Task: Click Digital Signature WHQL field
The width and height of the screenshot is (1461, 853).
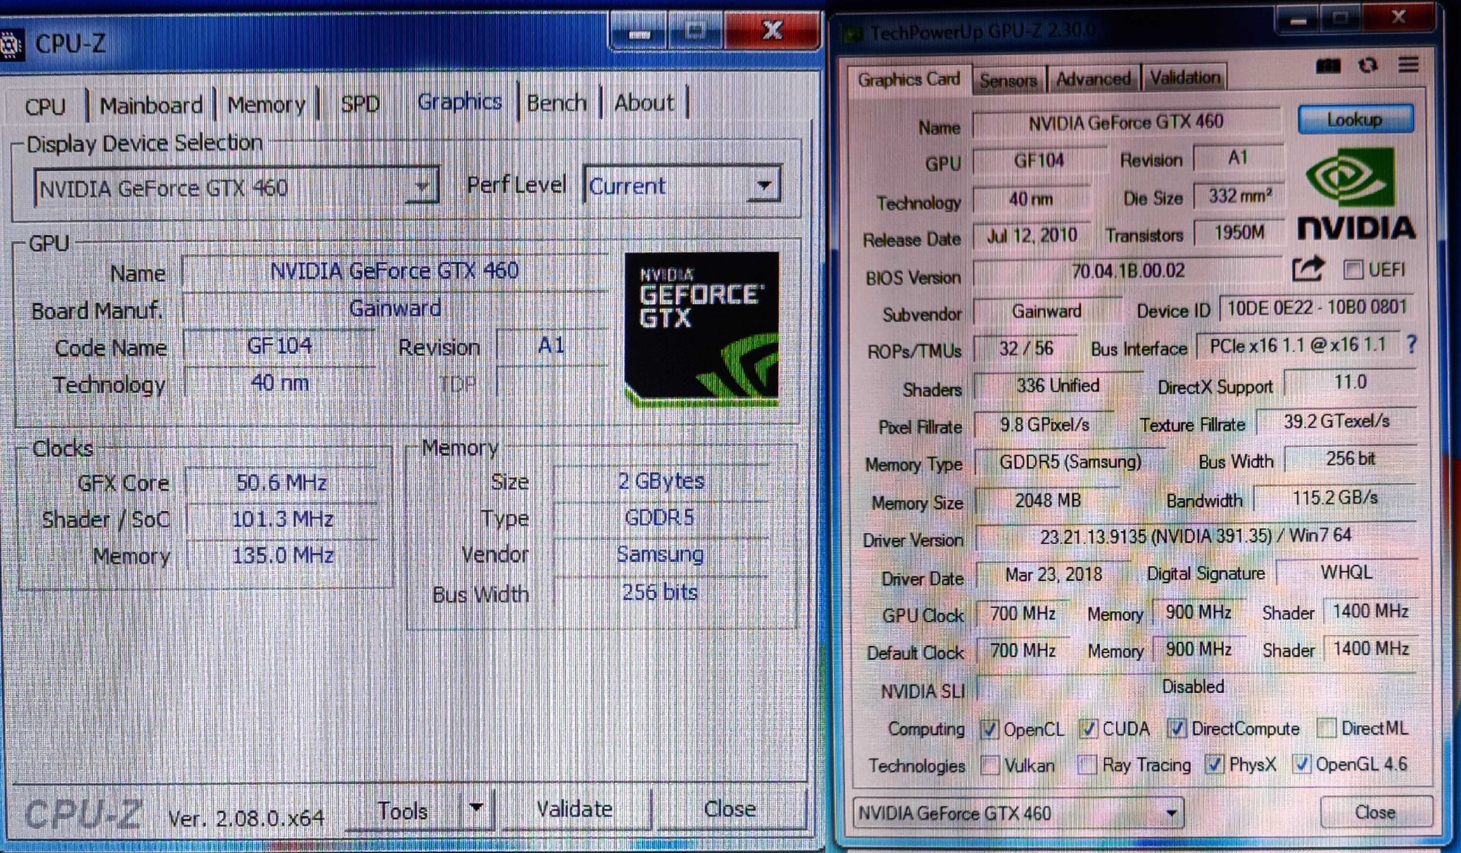Action: click(x=1346, y=572)
